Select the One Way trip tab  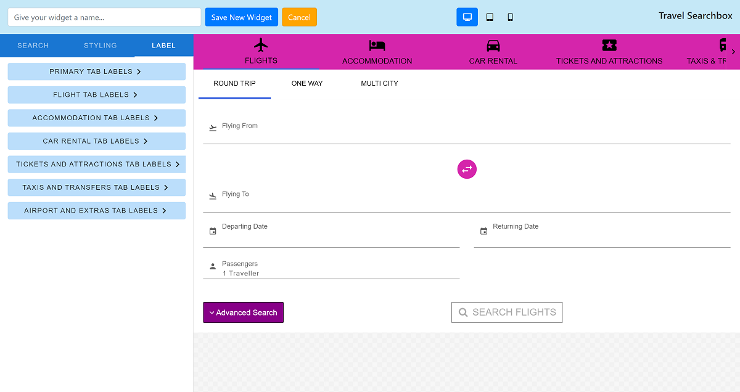(307, 83)
